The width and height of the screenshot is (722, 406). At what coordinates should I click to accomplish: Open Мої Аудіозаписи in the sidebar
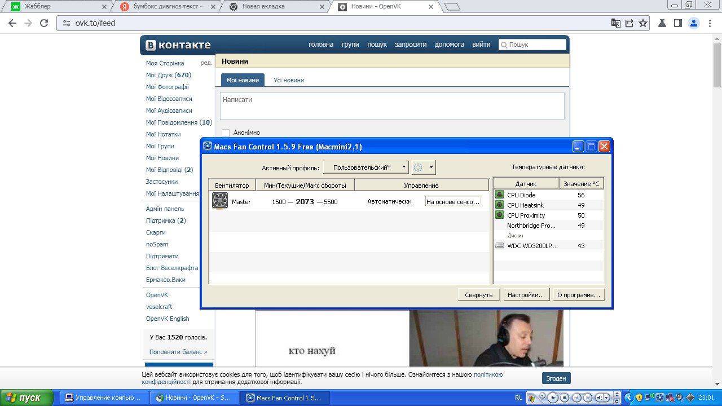pyautogui.click(x=169, y=111)
